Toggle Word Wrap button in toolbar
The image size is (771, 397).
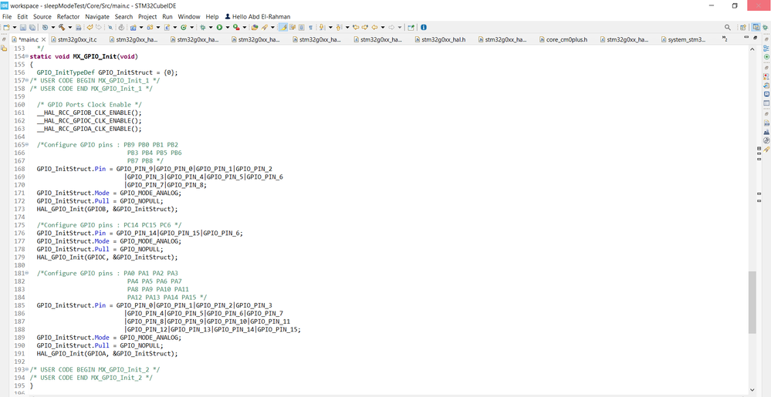point(292,27)
